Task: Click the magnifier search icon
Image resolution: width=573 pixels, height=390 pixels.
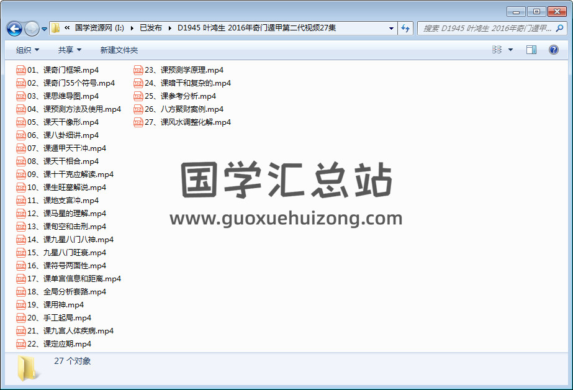Action: click(559, 28)
